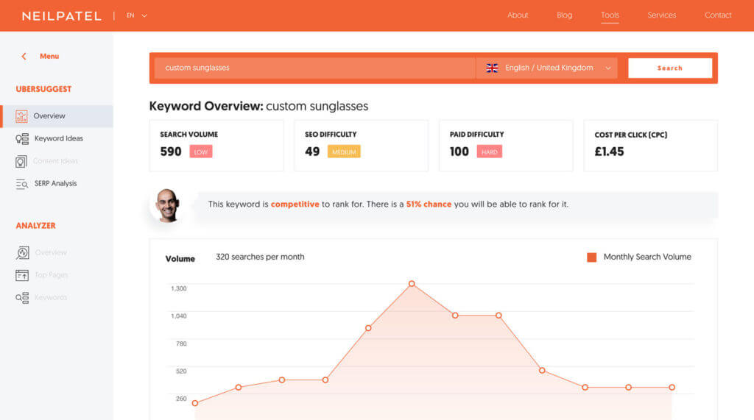Click the HARD paid difficulty badge
This screenshot has width=754, height=420.
pos(489,152)
